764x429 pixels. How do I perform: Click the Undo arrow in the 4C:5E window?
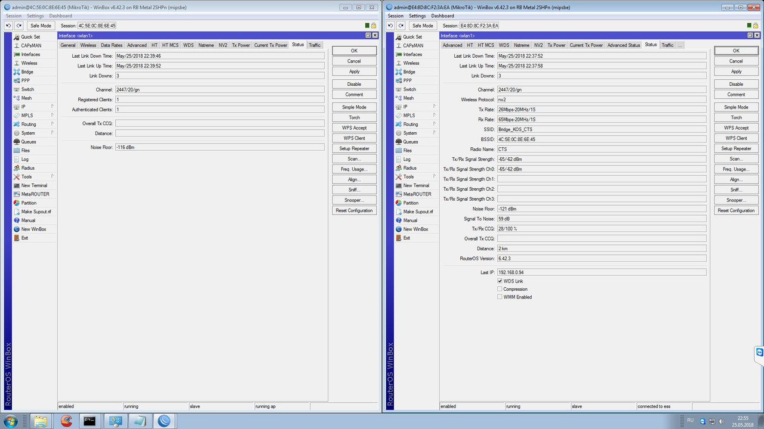pos(9,26)
